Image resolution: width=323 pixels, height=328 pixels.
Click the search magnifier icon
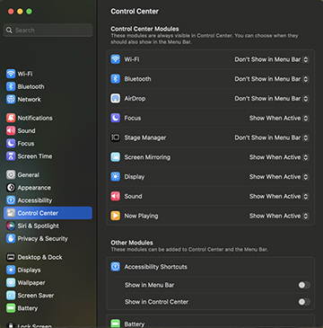point(9,31)
